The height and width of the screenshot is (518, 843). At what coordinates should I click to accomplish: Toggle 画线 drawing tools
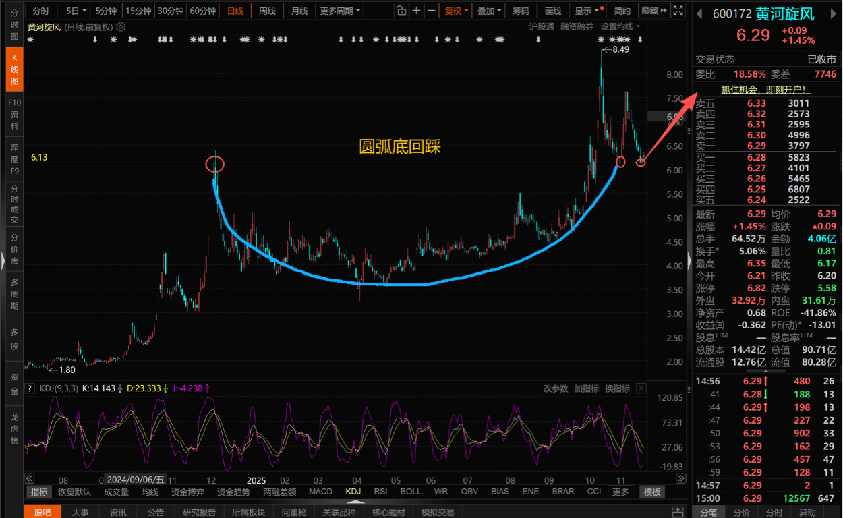tap(553, 11)
